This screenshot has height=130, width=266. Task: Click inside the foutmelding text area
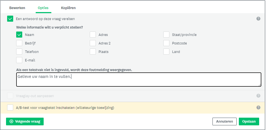click(x=139, y=80)
